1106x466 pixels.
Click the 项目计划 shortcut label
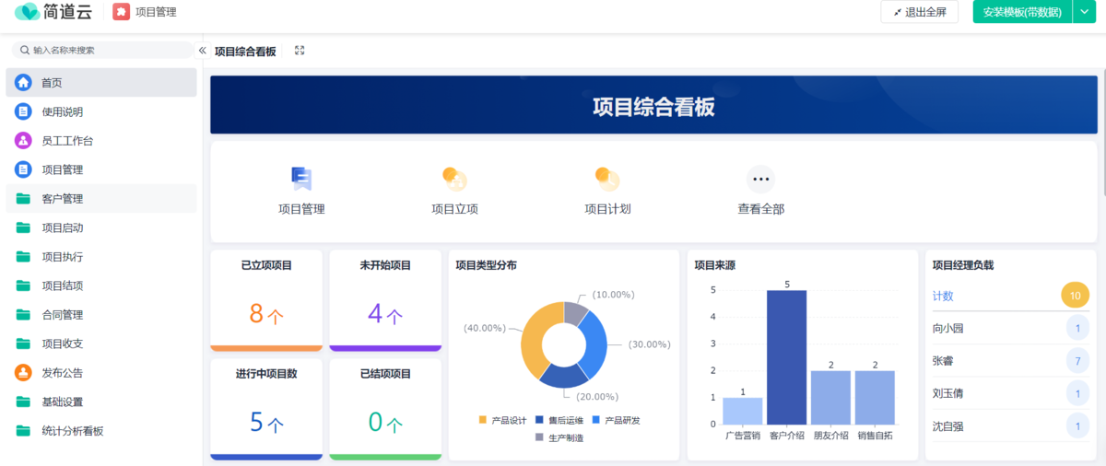[x=607, y=209]
